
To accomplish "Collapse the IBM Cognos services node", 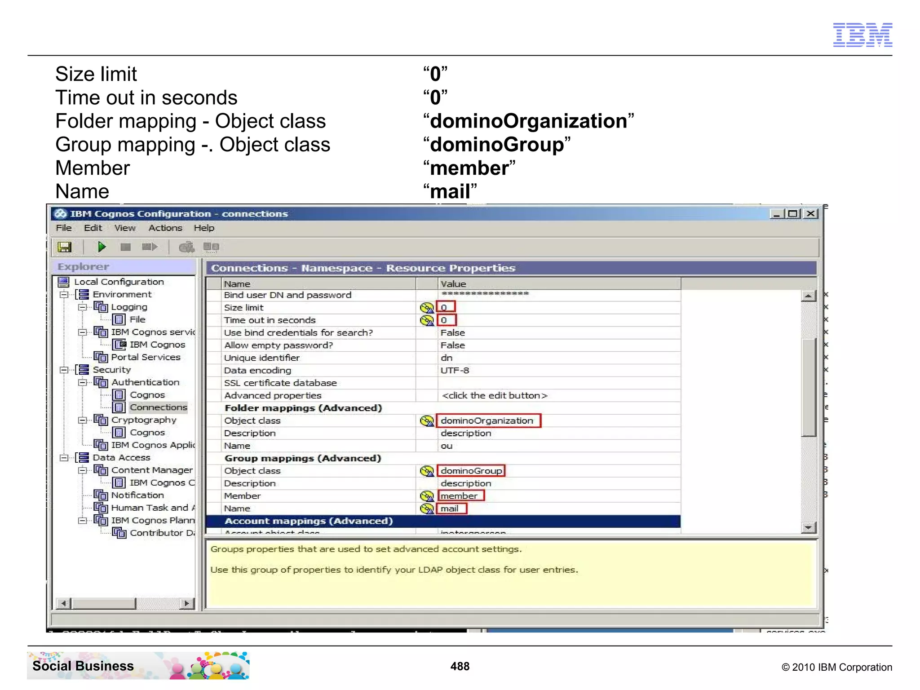I will (x=82, y=332).
